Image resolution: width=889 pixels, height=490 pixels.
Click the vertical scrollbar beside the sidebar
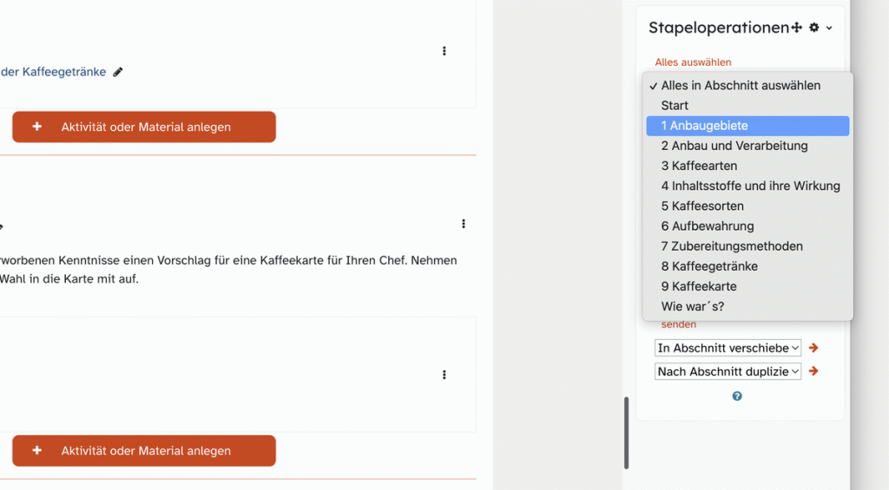(626, 433)
